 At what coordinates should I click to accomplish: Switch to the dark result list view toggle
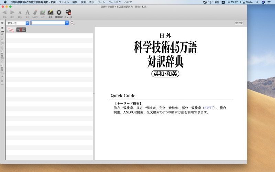[21, 30]
